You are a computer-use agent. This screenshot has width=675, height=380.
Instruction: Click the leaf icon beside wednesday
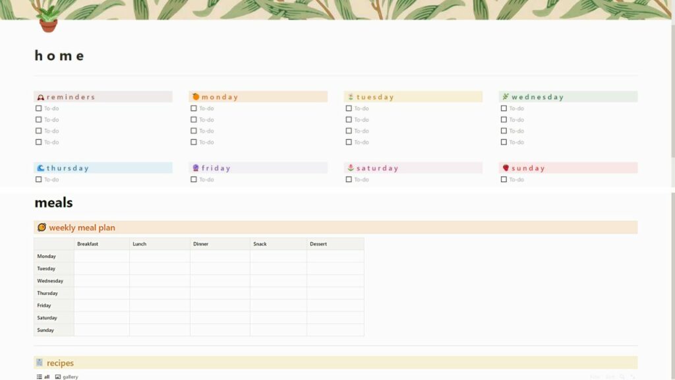505,96
